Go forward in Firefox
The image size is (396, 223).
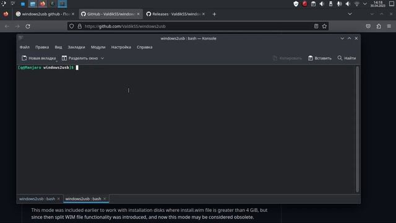[x=17, y=26]
